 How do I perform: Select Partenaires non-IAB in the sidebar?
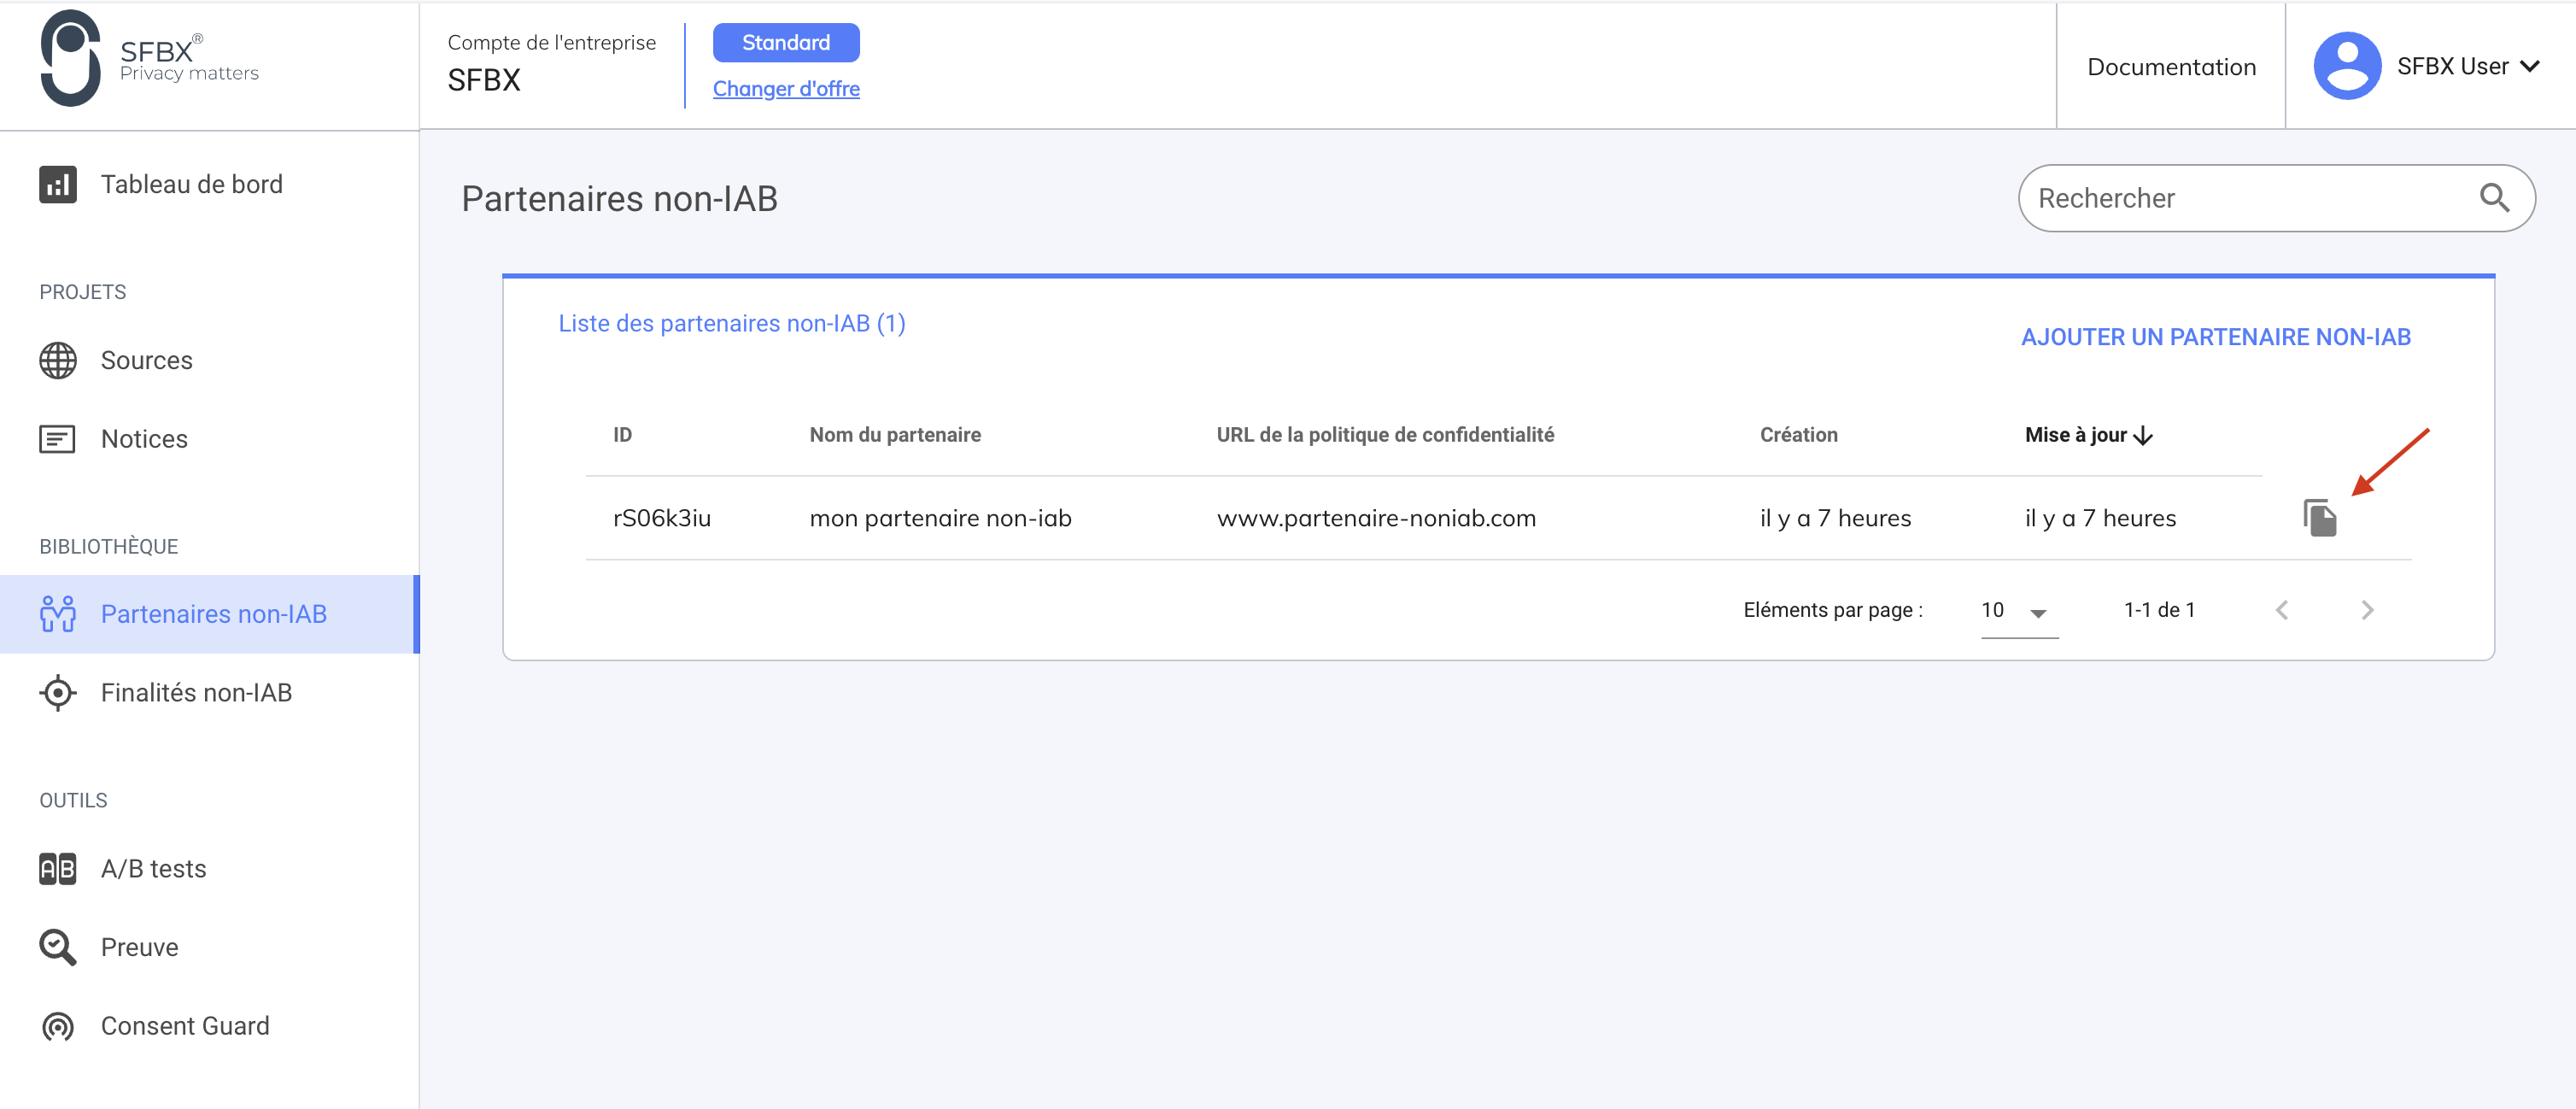tap(213, 614)
